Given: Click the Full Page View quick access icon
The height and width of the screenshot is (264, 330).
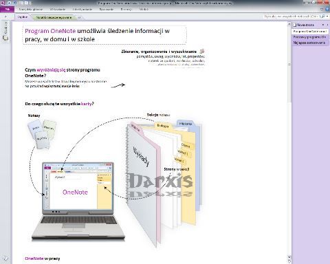Looking at the screenshot, I should [27, 3].
